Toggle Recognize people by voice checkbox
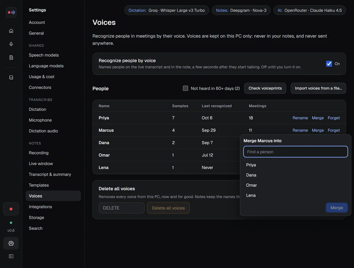 pos(329,64)
